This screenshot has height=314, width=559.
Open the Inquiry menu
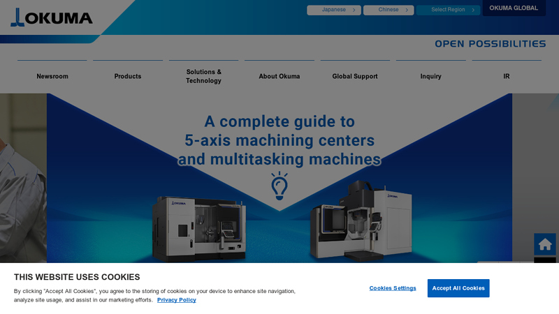[x=431, y=76]
